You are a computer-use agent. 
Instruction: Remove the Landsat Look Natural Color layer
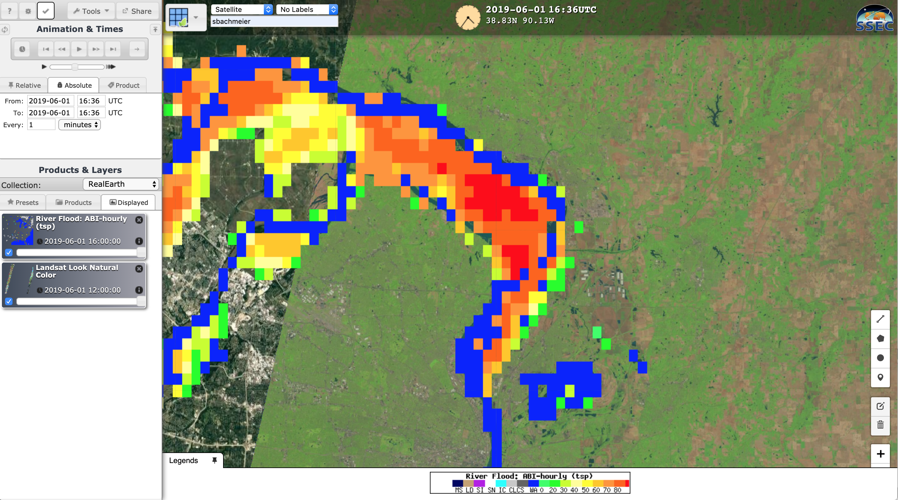139,269
